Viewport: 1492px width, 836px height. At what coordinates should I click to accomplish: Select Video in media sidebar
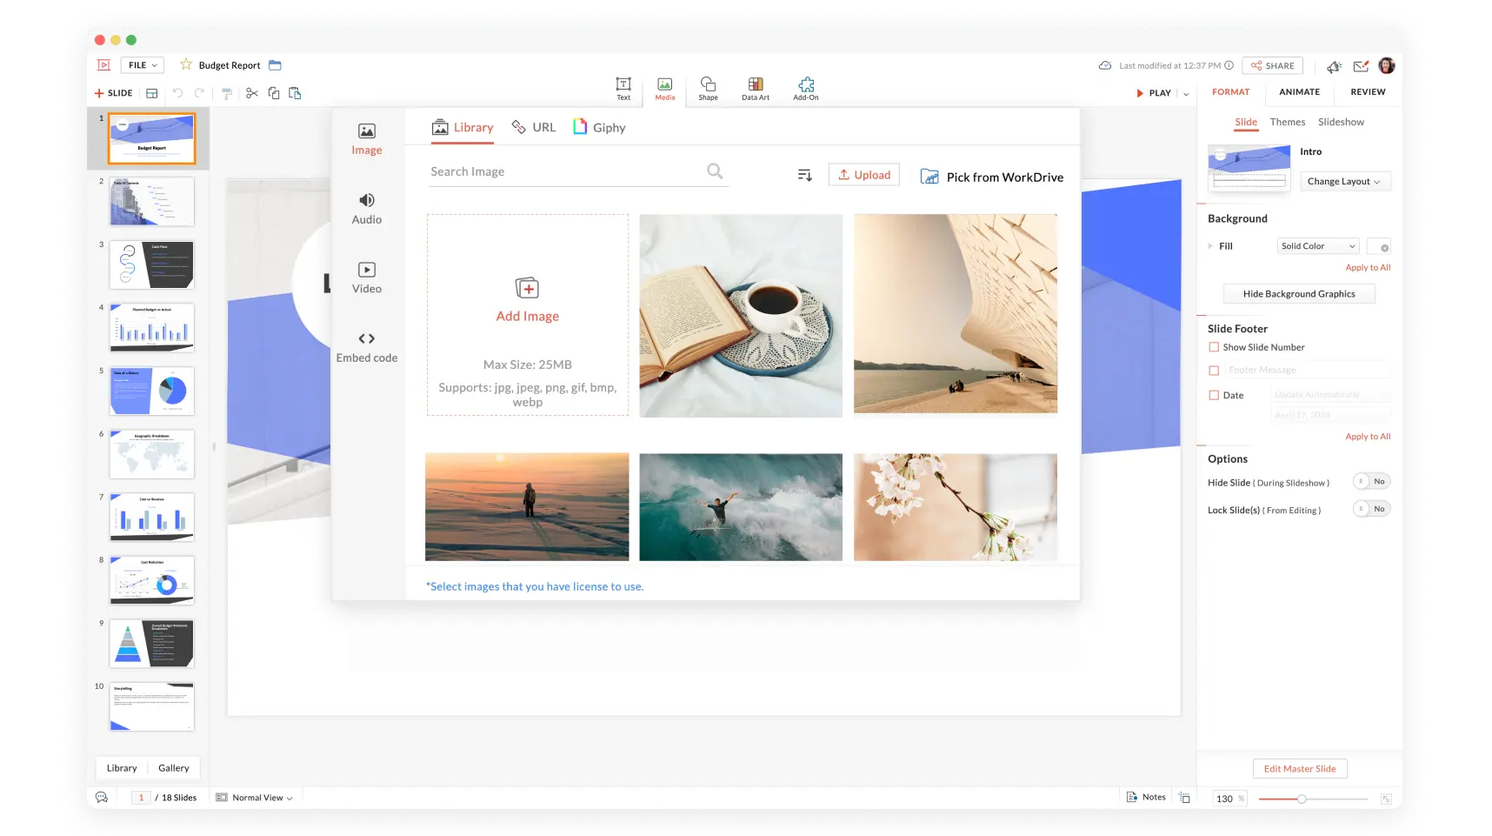tap(367, 278)
